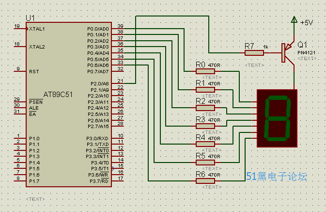The width and height of the screenshot is (326, 212).
Task: Click the <TEXT> placeholder below U1 chip
Action: 35,199
